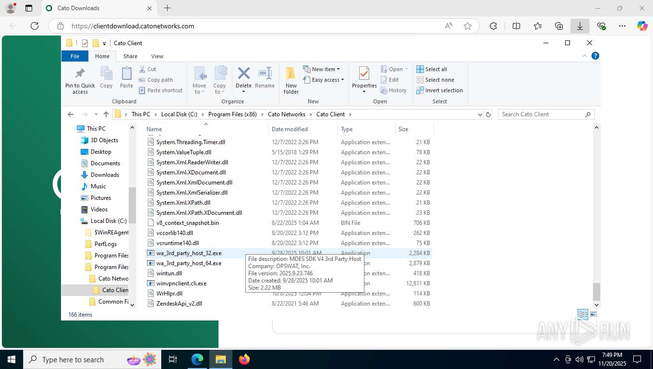Click file list vertical scrollbar thumb
Image resolution: width=653 pixels, height=369 pixels.
pyautogui.click(x=596, y=292)
